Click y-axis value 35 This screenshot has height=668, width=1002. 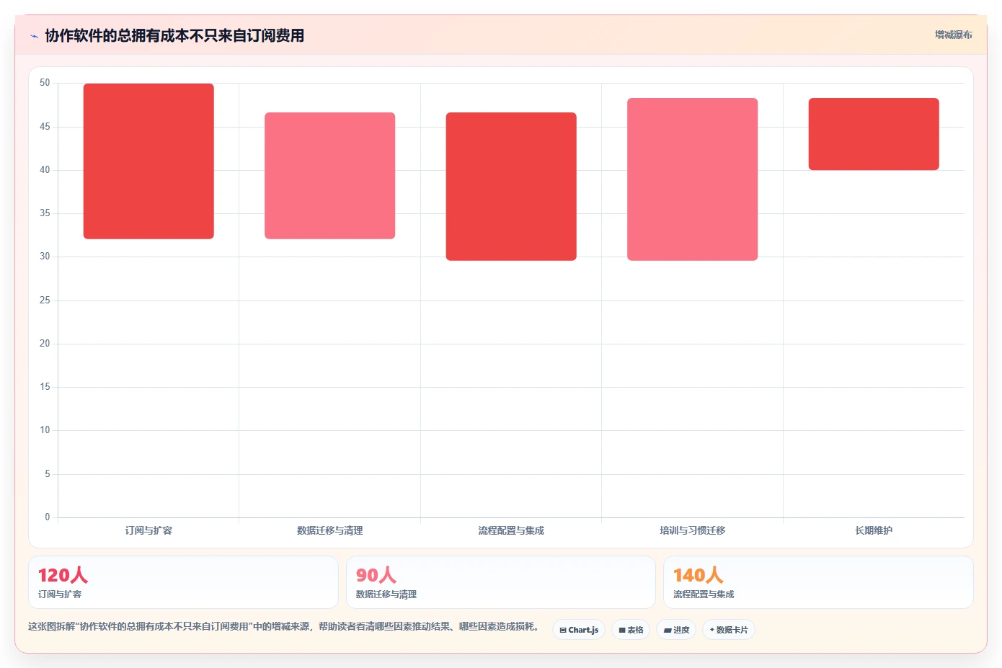pos(45,213)
